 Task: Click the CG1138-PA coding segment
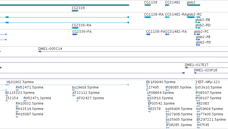(x=148, y=34)
